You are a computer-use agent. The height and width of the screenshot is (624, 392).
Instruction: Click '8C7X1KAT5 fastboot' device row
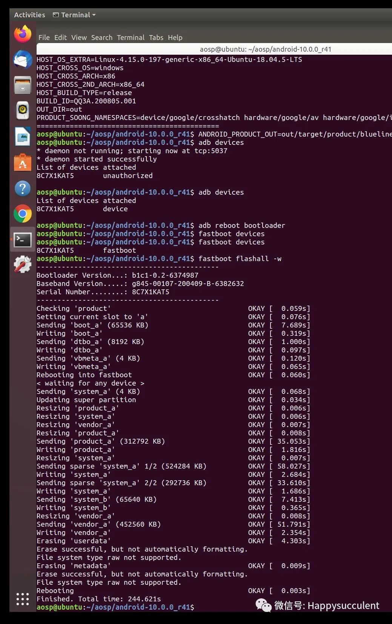click(x=86, y=251)
